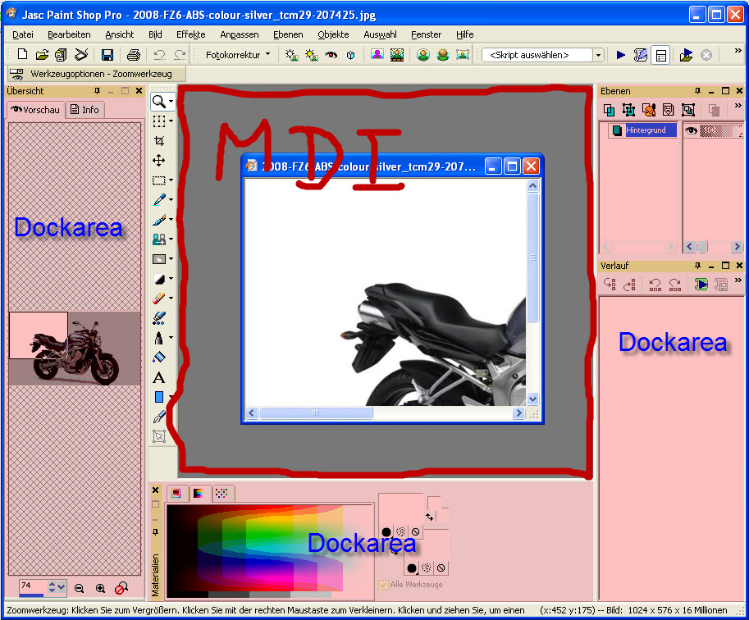
Task: Create a new image with the New icon
Action: 22,54
